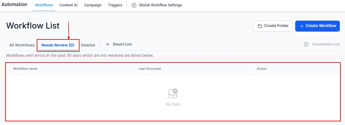Viewport: 345px width, 125px height.
Task: Select the Needs Review (0) tab
Action: [x=58, y=45]
